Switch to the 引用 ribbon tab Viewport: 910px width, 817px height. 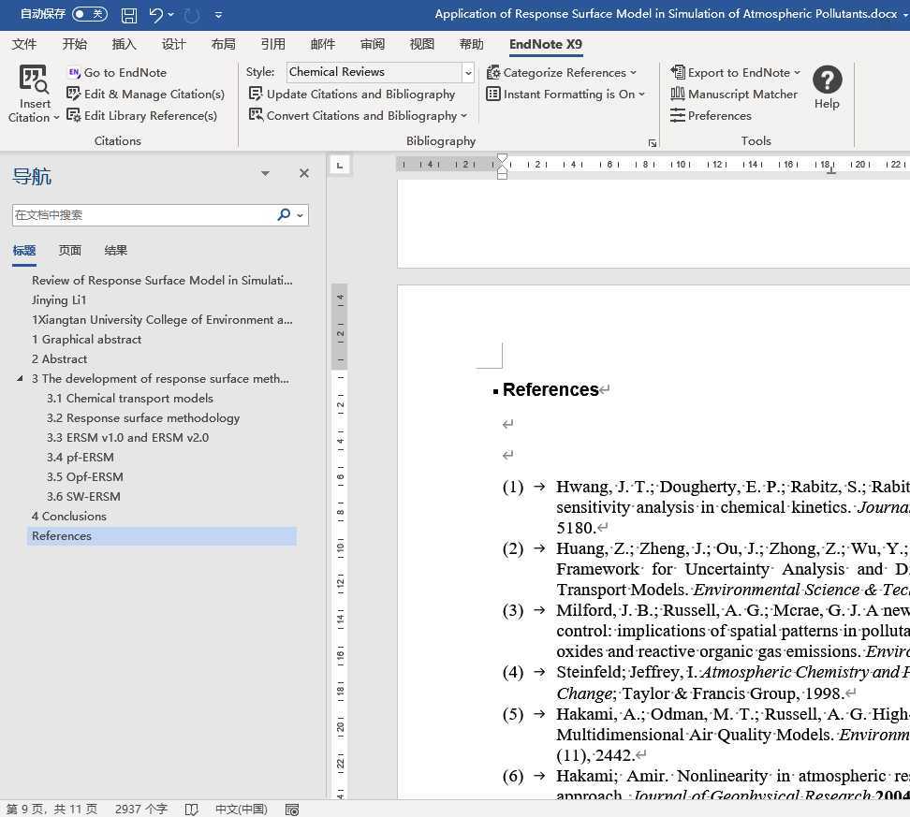coord(272,44)
